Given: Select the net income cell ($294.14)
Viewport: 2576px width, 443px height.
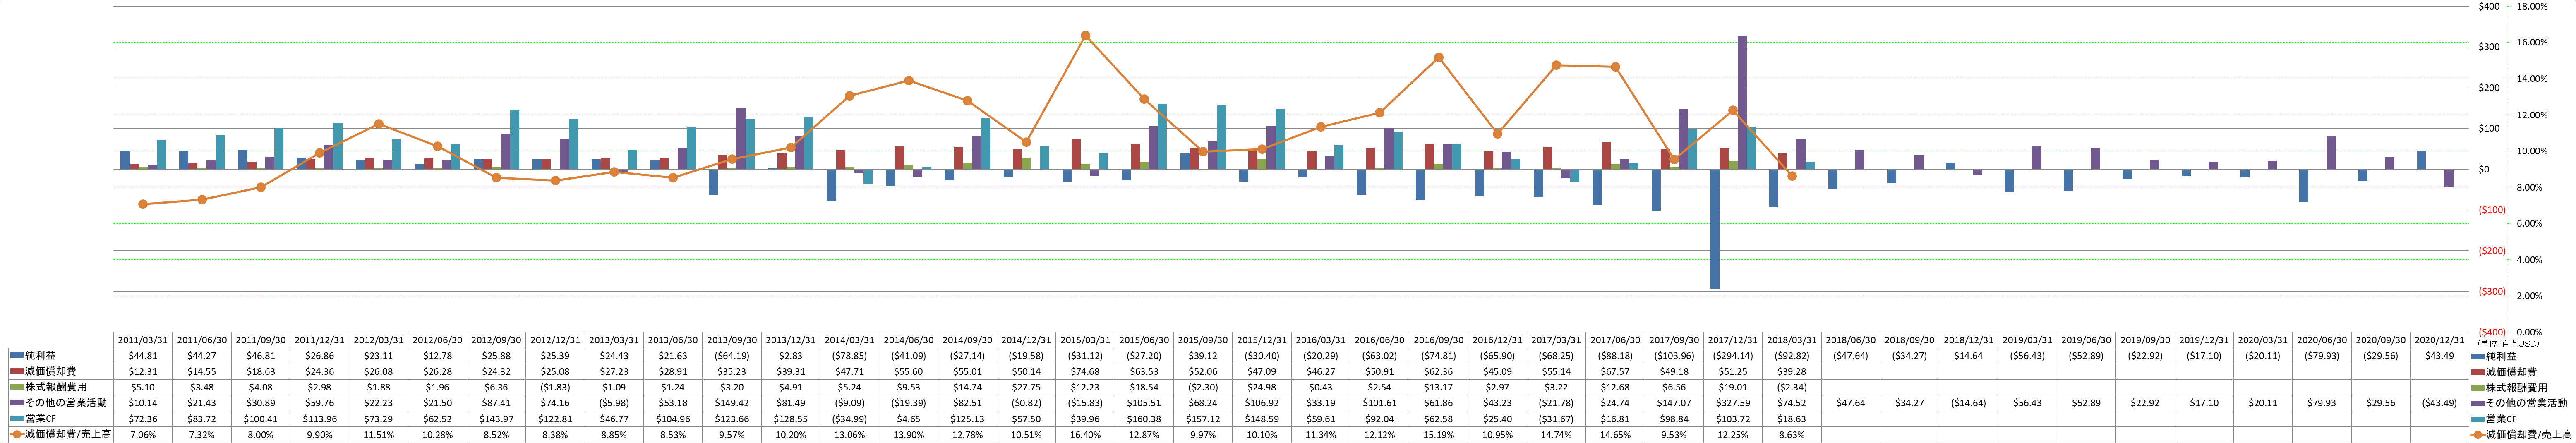Looking at the screenshot, I should click(x=1733, y=356).
